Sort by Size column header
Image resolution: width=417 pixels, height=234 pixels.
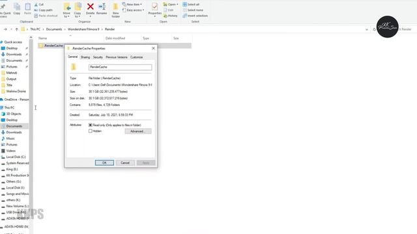point(176,38)
